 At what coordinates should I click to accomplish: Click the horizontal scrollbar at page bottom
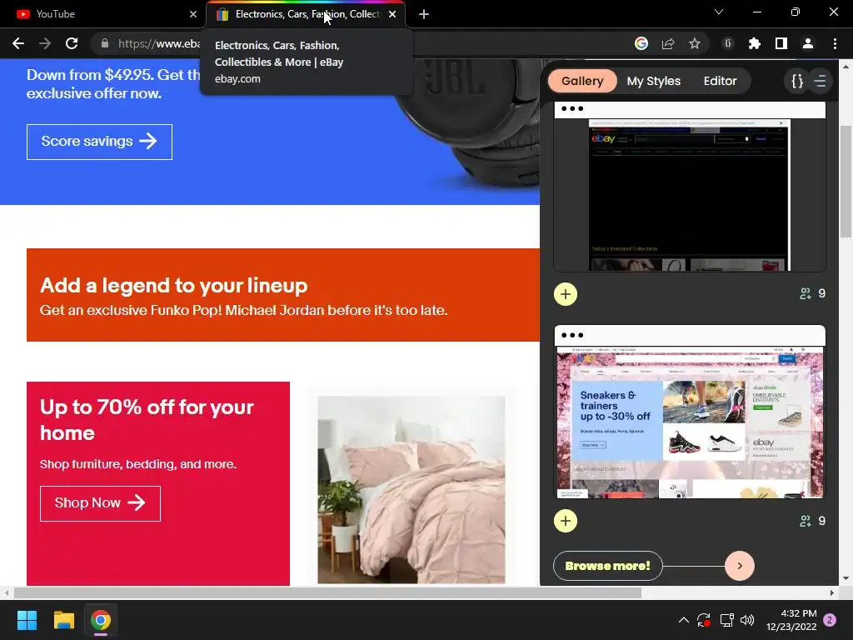[x=327, y=592]
